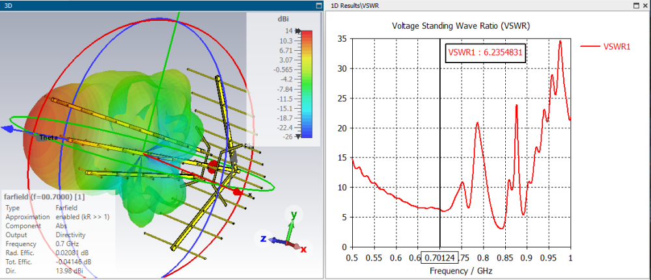Maximize the 1D Results VSWR window

pos(635,5)
